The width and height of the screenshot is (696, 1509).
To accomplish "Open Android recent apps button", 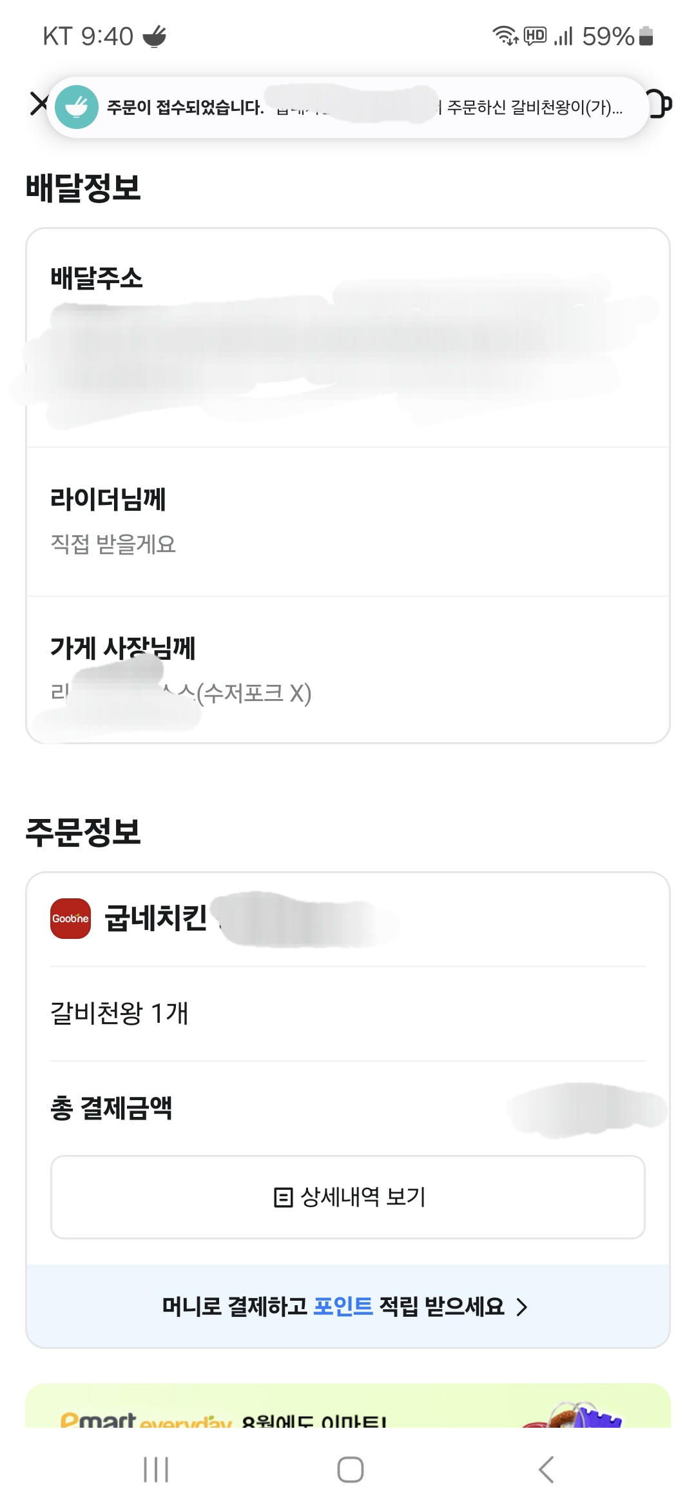I will tap(156, 1470).
